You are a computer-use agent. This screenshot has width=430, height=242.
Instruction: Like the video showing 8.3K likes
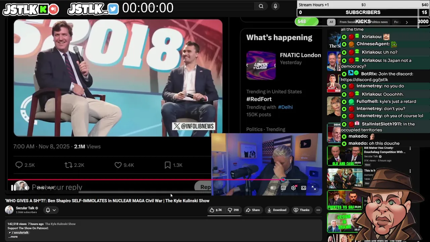[216, 210]
